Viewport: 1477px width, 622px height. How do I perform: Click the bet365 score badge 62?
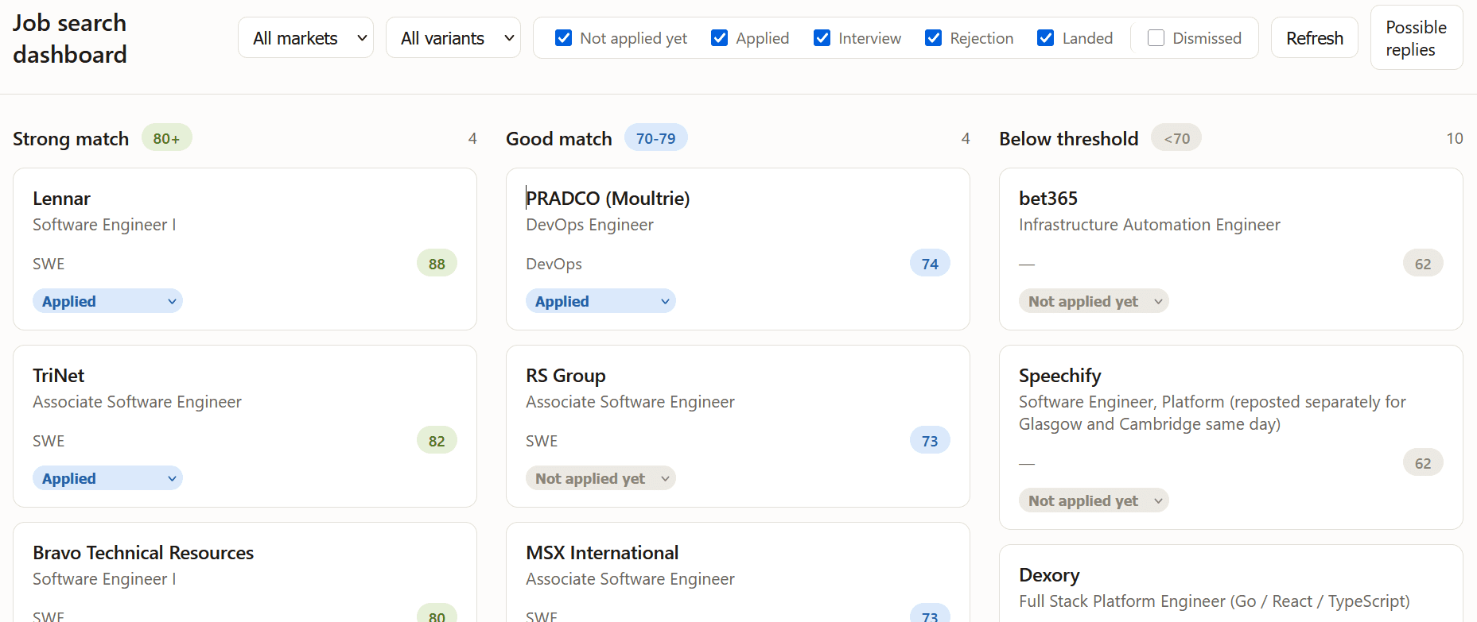coord(1423,264)
